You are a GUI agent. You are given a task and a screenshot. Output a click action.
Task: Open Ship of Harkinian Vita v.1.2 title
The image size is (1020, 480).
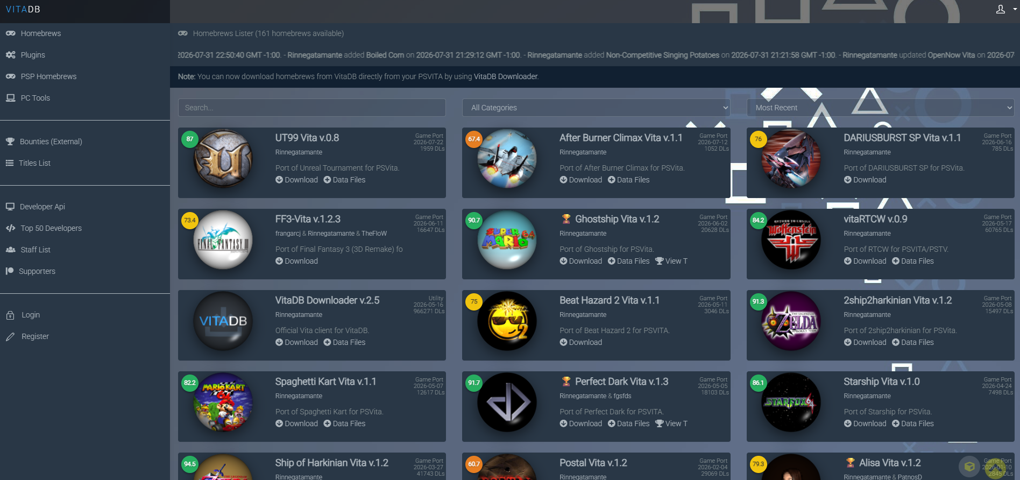331,463
